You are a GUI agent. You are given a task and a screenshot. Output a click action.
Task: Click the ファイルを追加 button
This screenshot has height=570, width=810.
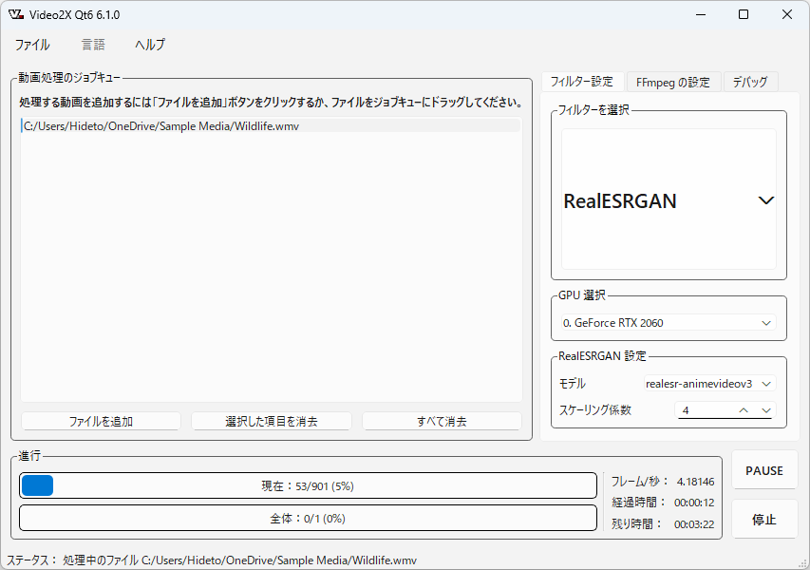click(x=100, y=421)
